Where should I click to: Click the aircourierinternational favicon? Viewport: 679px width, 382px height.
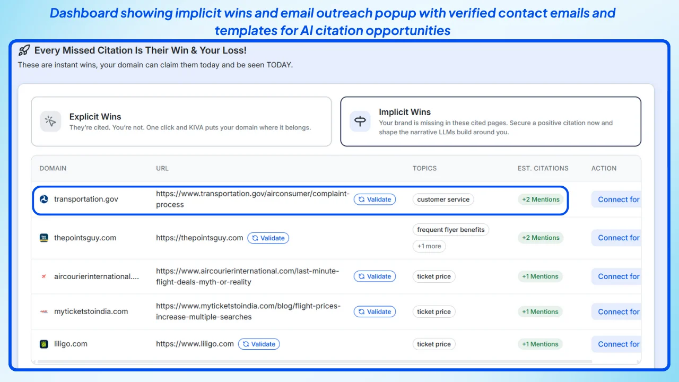tap(44, 276)
